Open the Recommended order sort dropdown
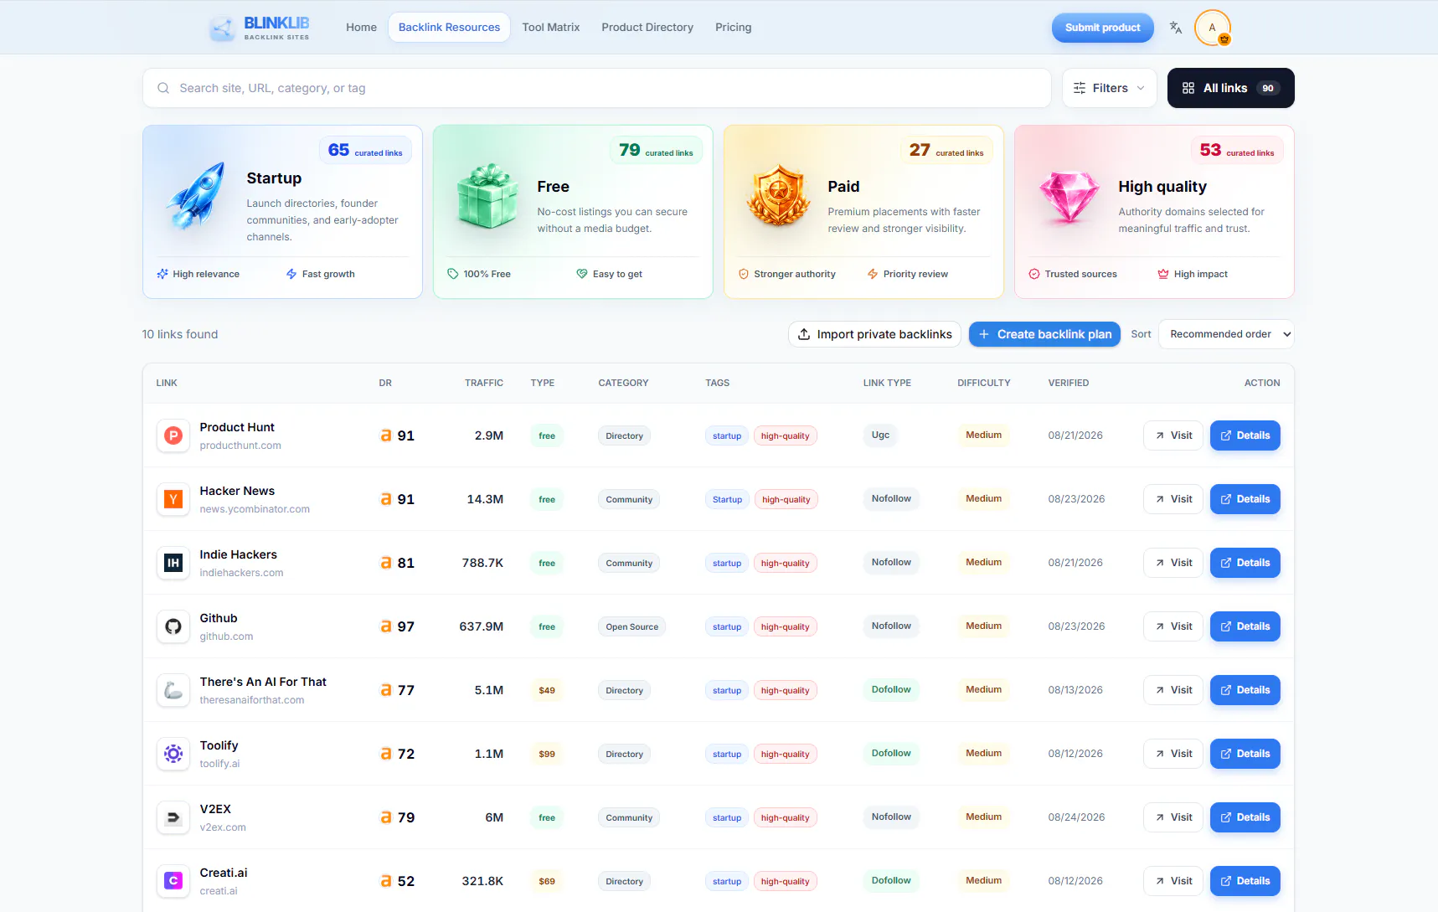The image size is (1438, 912). coord(1226,334)
